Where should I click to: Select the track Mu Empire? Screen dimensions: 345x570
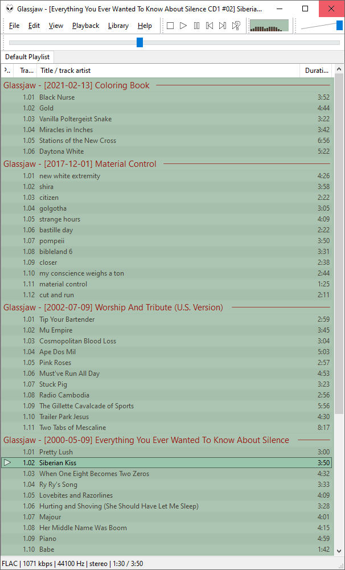[x=167, y=330]
